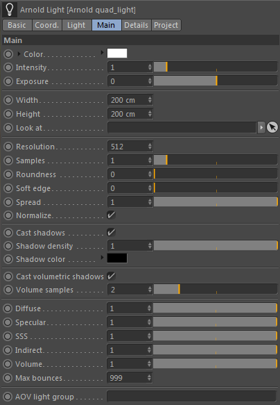Click the Arnold Light bulb icon
Image resolution: width=280 pixels, height=405 pixels.
click(10, 10)
